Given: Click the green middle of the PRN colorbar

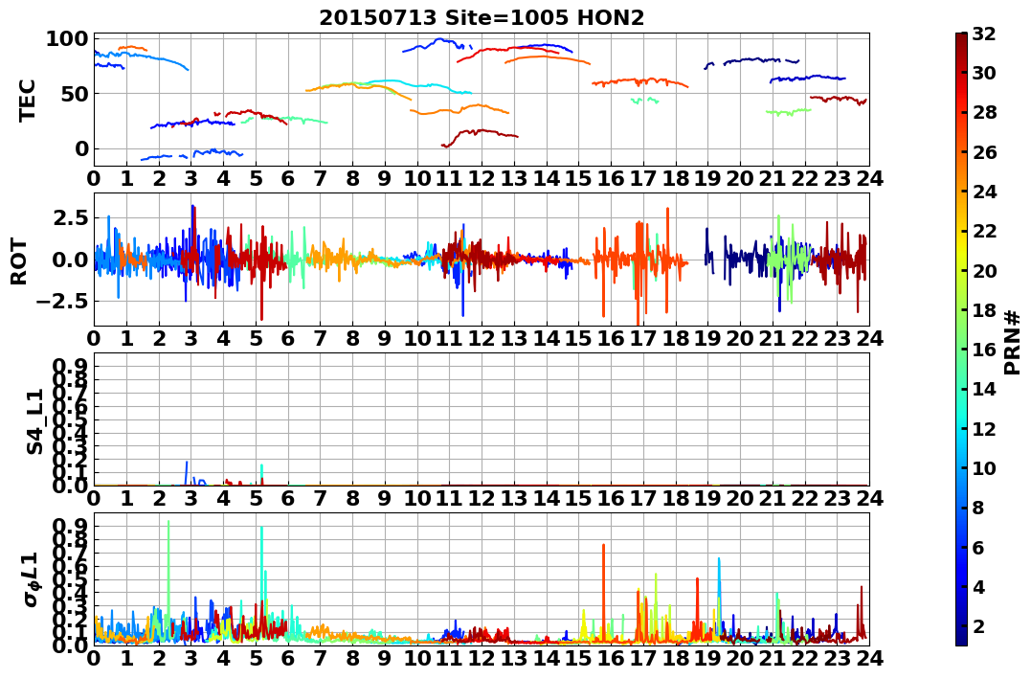Looking at the screenshot, I should click(961, 339).
